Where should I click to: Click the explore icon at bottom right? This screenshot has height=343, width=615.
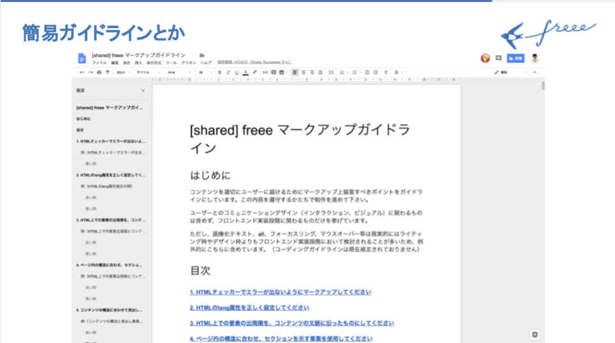tap(535, 334)
